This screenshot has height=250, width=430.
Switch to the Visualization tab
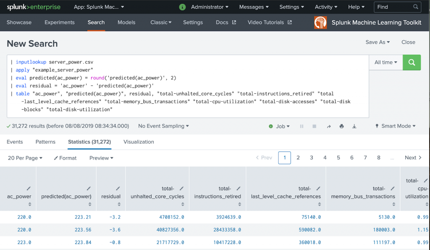(x=139, y=142)
